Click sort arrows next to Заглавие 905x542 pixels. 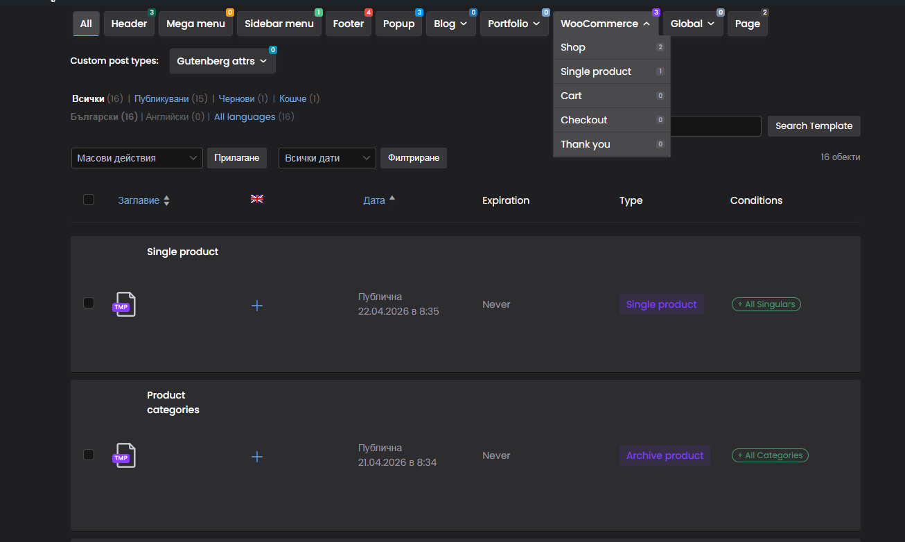tap(166, 201)
